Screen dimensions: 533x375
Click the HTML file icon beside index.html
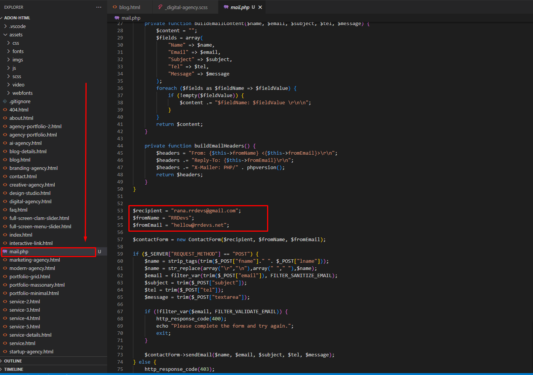click(x=5, y=235)
